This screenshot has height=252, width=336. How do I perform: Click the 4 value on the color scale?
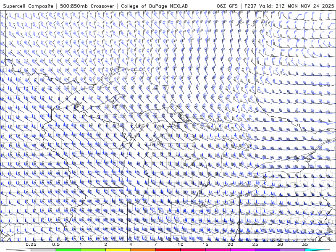click(x=131, y=244)
